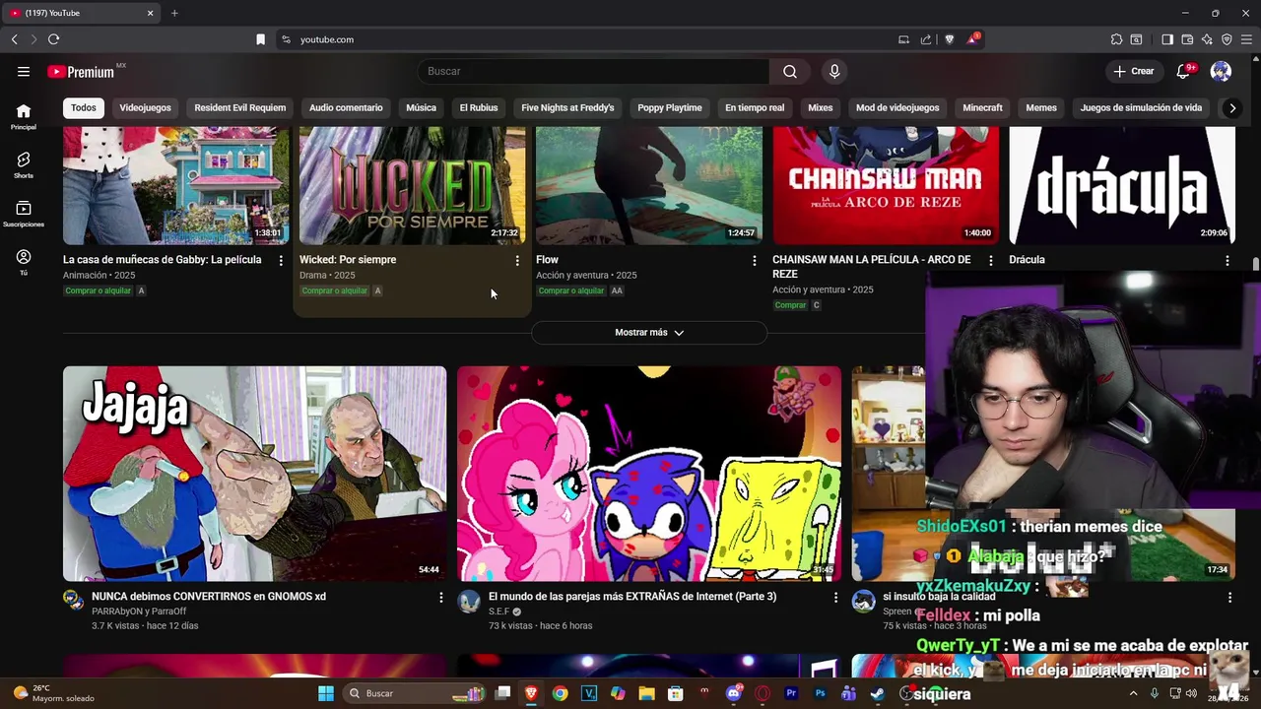Select the Música filter chip
Screen dimensions: 1261x709
[421, 107]
